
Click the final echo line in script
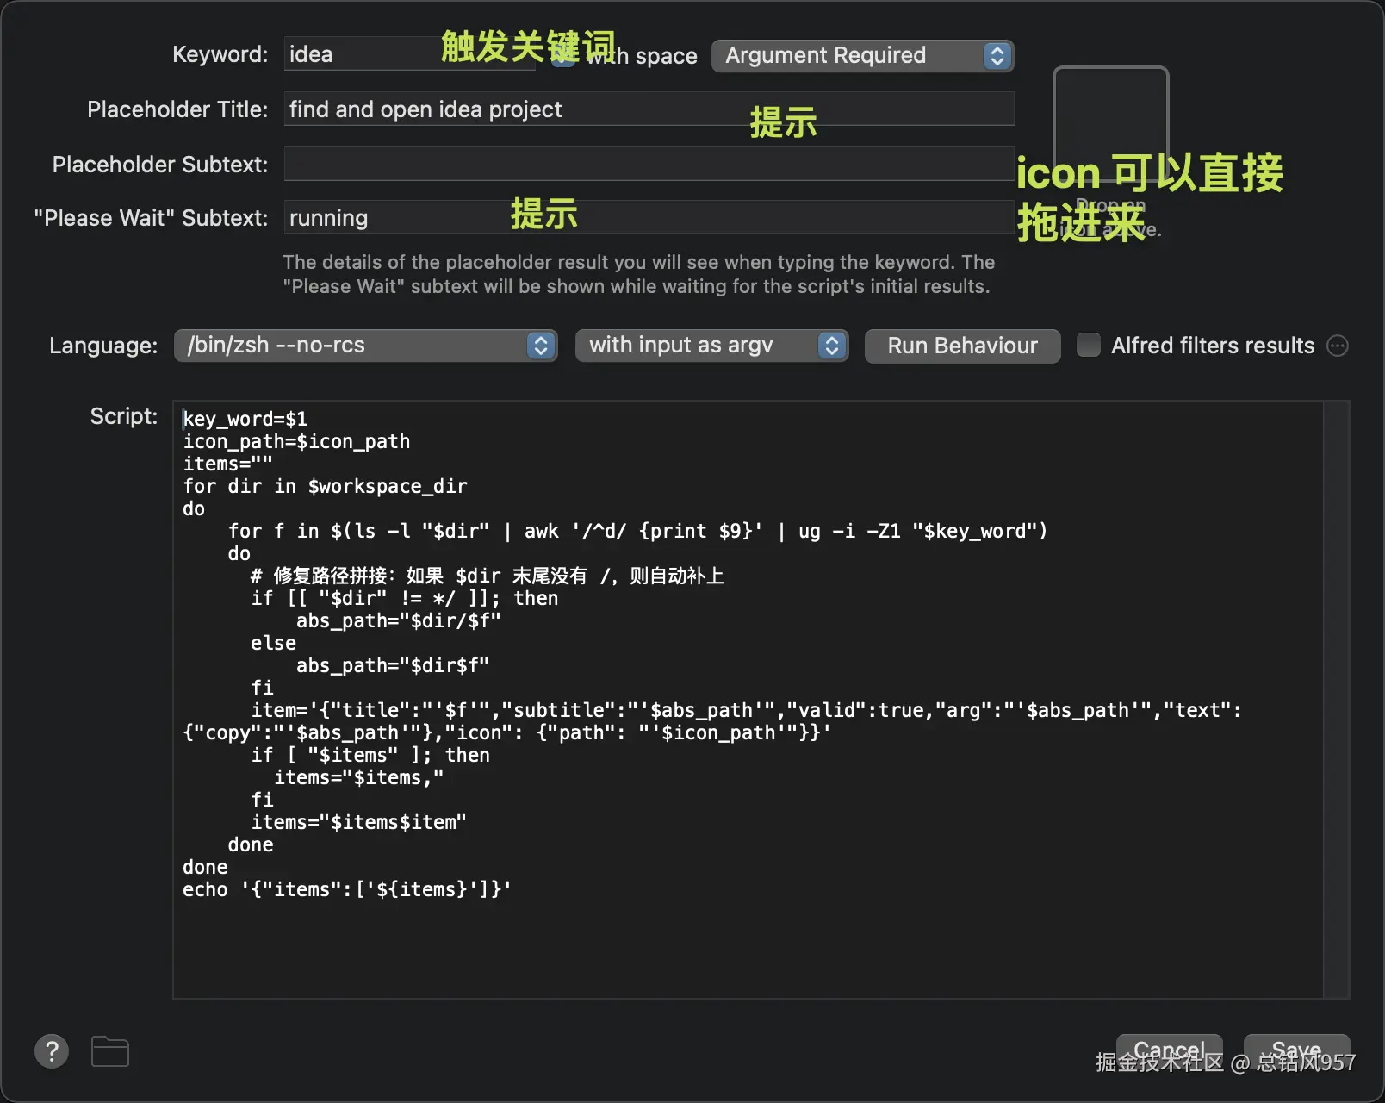pyautogui.click(x=347, y=890)
